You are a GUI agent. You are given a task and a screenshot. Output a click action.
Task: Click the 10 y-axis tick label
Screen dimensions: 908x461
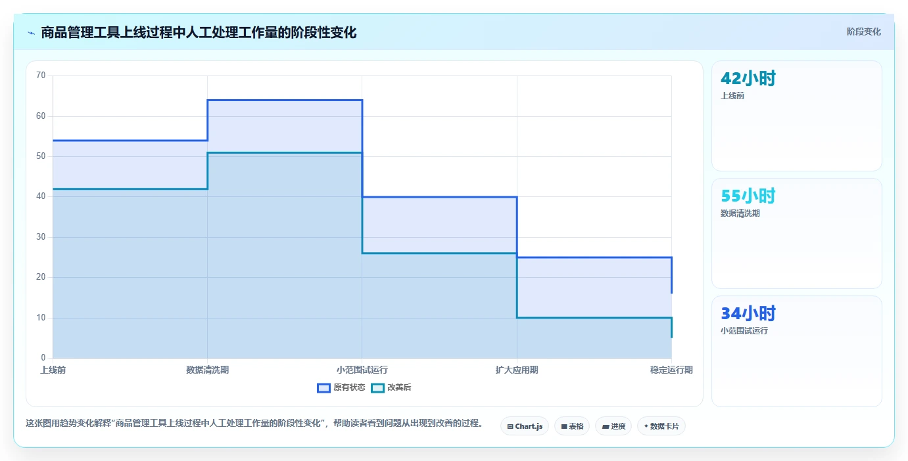pyautogui.click(x=41, y=318)
